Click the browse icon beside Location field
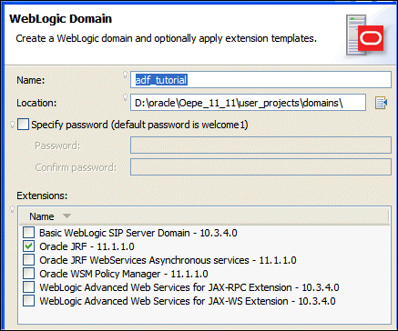 click(381, 103)
